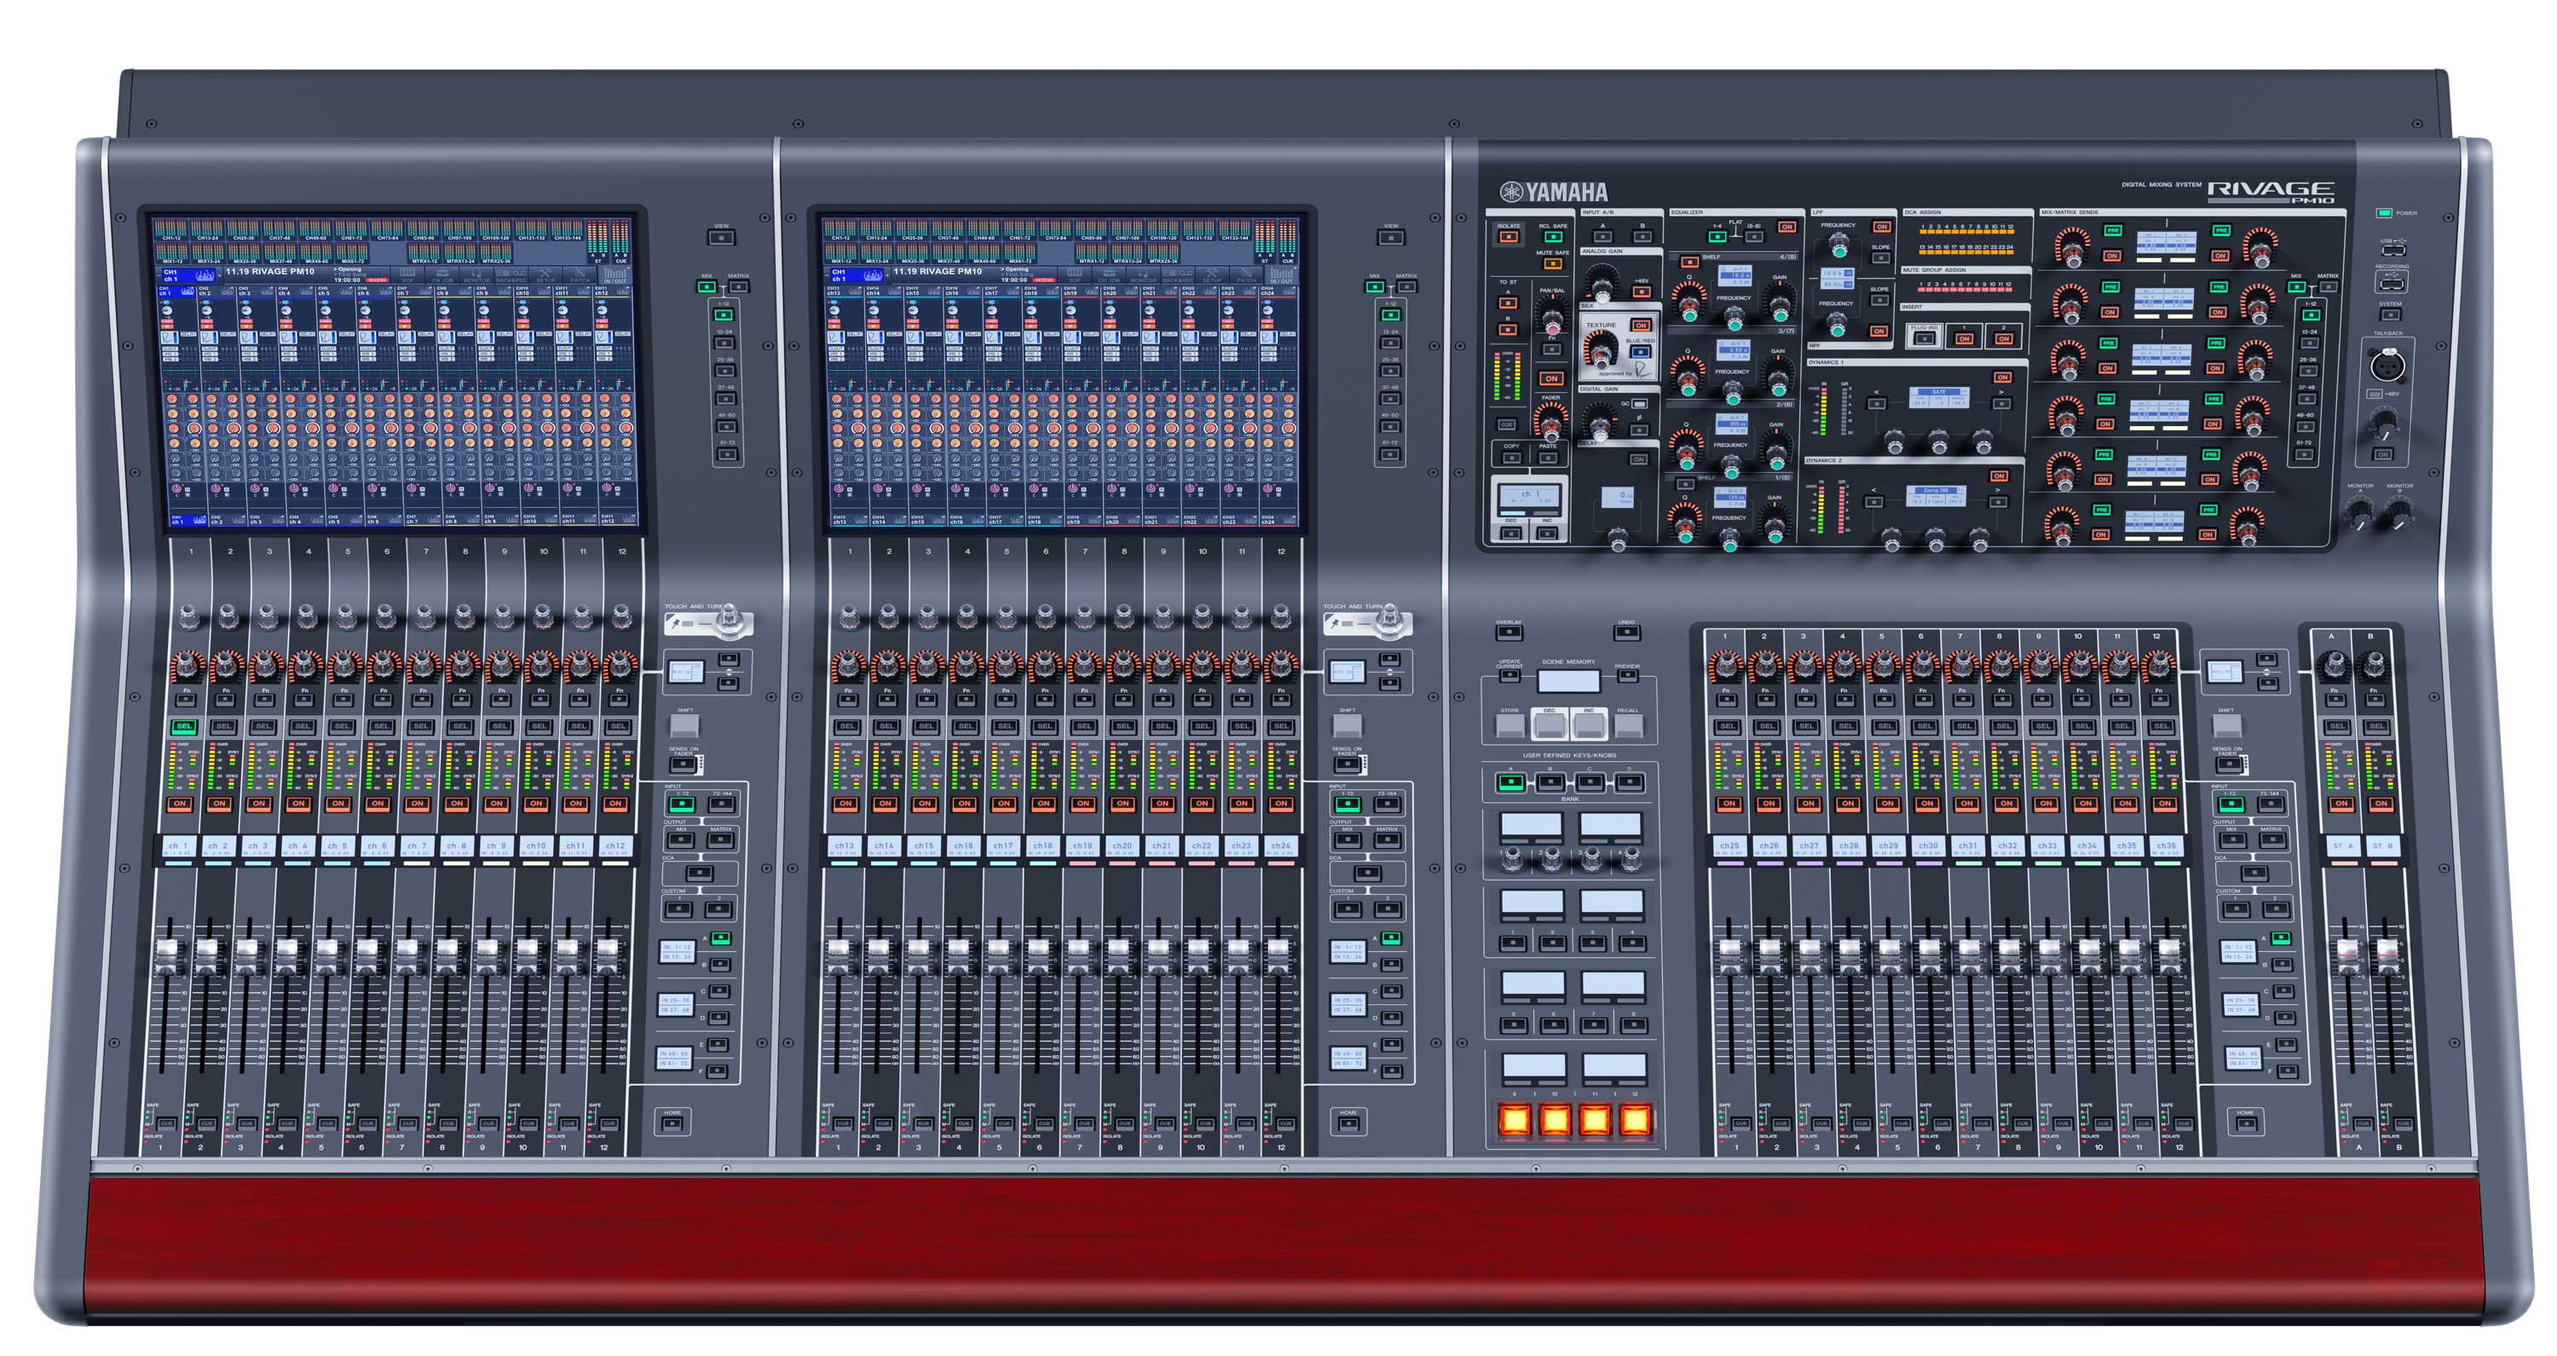
Task: Select OUTPUT MATRIX layer beside ch12 fader
Action: (x=720, y=840)
